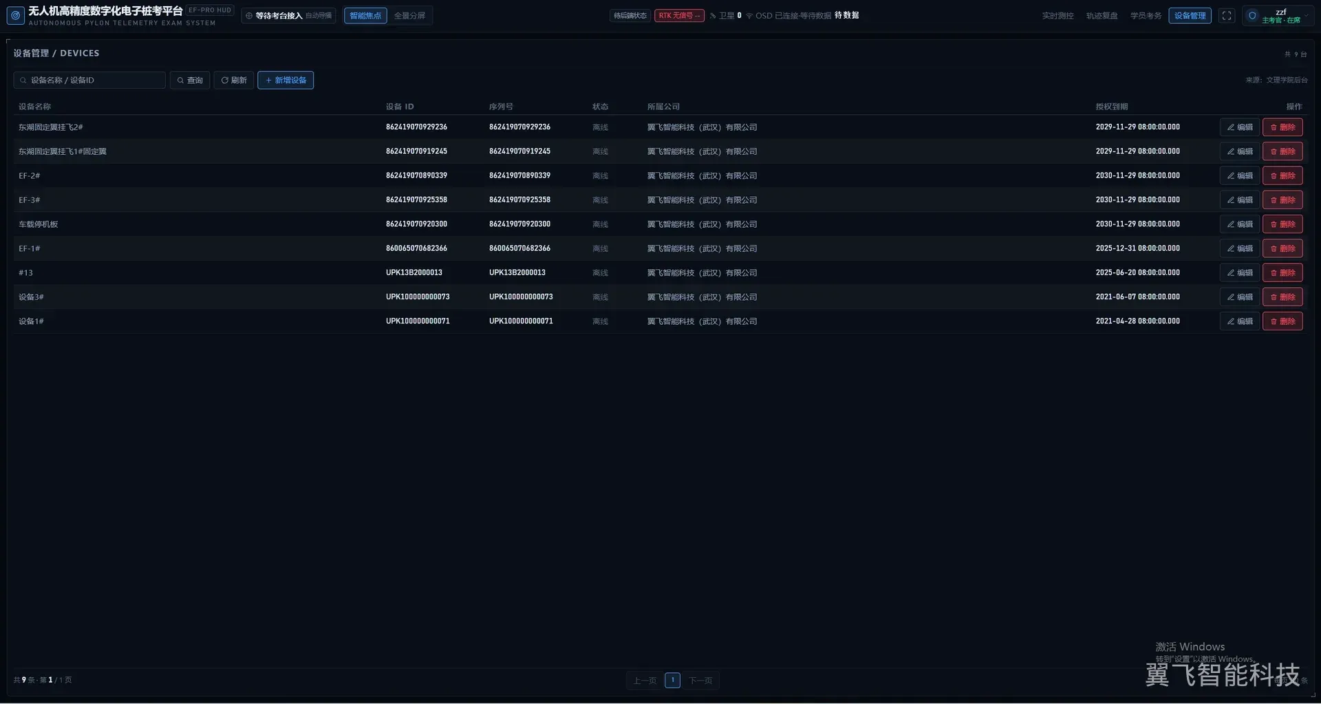Edit the EF-3# device row

(x=1240, y=200)
